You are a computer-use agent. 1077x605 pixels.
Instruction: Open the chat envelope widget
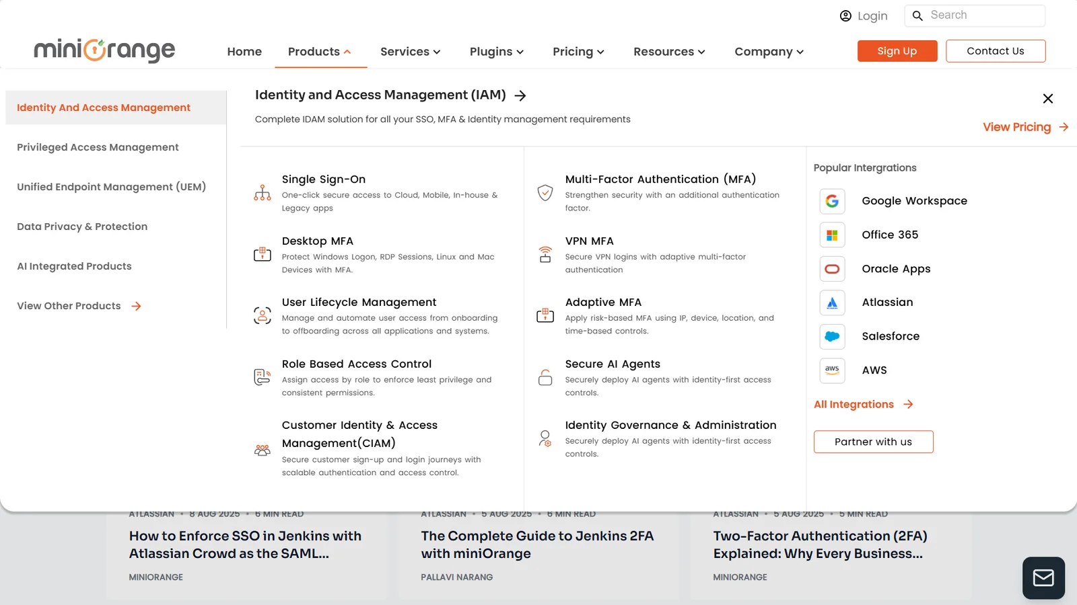pos(1043,578)
